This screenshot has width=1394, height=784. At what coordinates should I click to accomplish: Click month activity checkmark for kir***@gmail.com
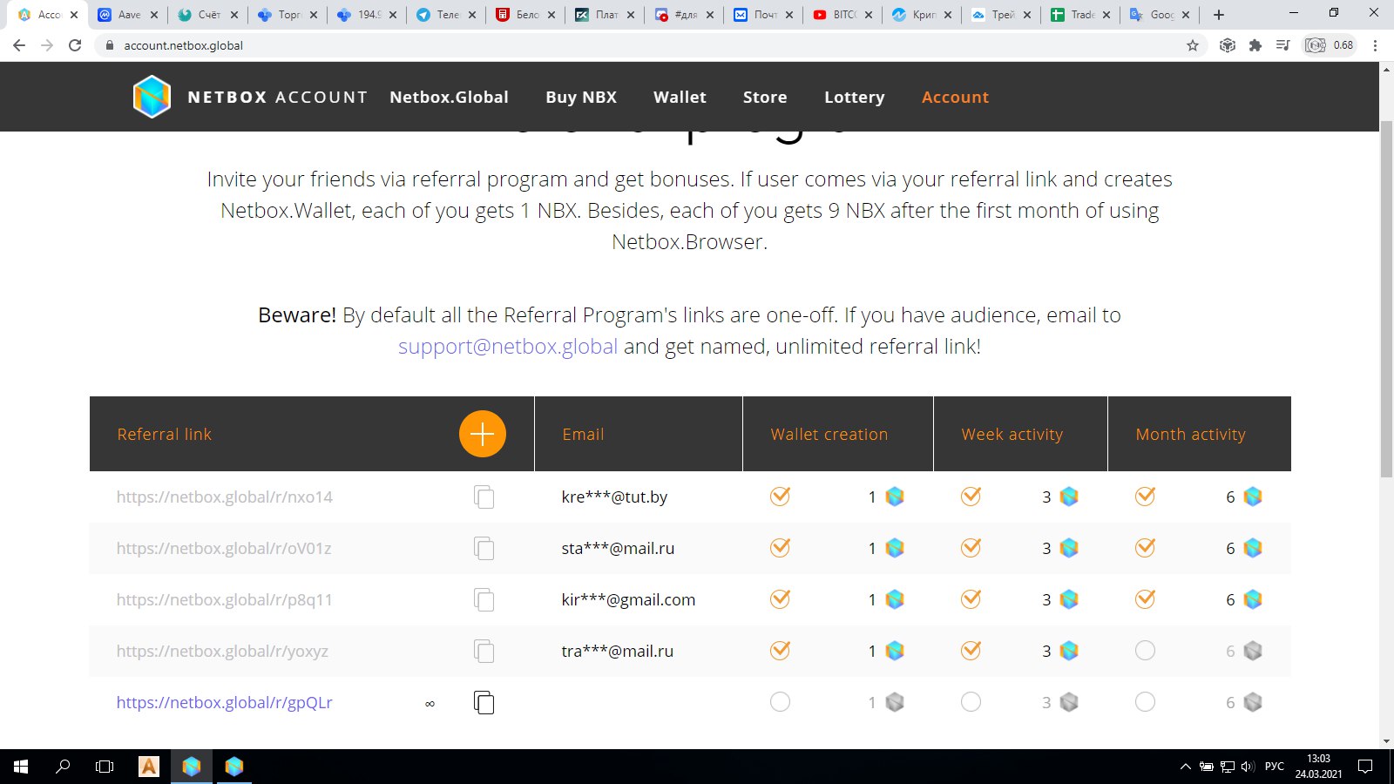[1145, 598]
